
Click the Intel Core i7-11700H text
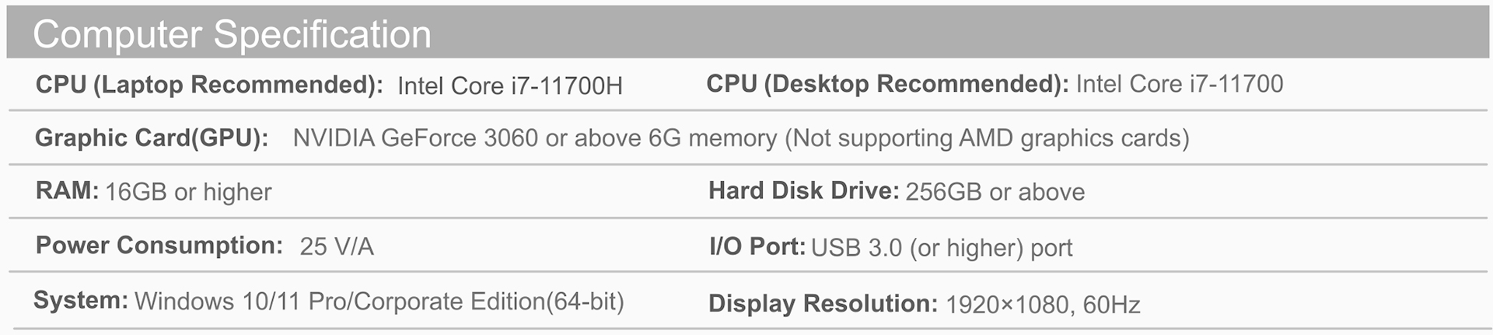click(x=510, y=85)
